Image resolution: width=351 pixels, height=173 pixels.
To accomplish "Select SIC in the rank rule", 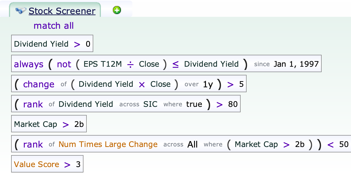I will coord(150,104).
